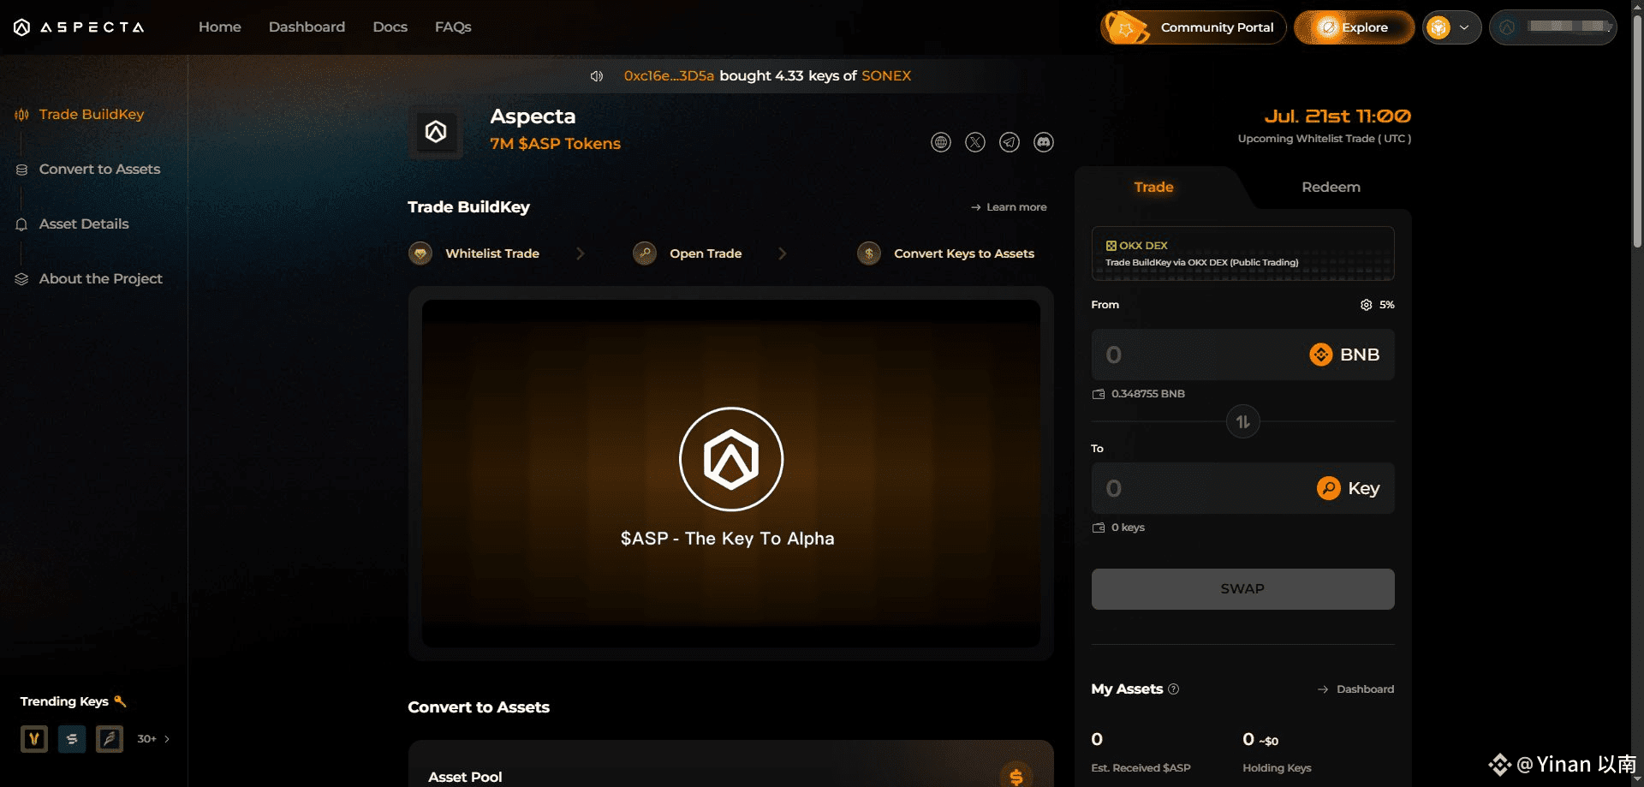Click the Convert Keys to Assets label
This screenshot has width=1644, height=787.
click(x=964, y=253)
